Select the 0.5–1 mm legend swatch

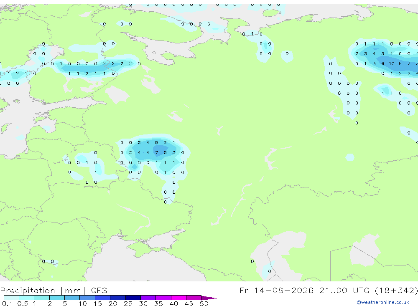pyautogui.click(x=26, y=298)
